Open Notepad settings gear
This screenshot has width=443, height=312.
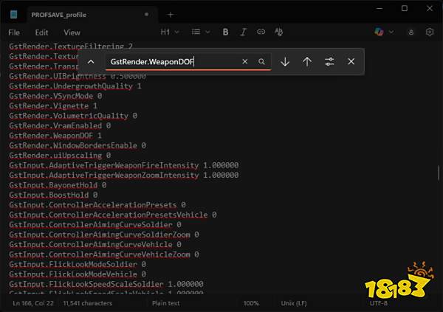[x=430, y=32]
